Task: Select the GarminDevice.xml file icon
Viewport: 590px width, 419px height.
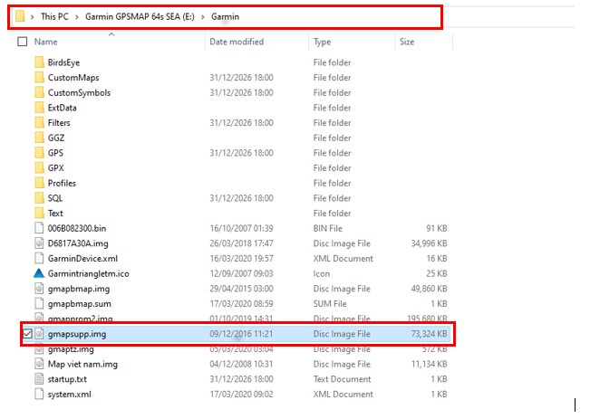Action: (x=39, y=258)
